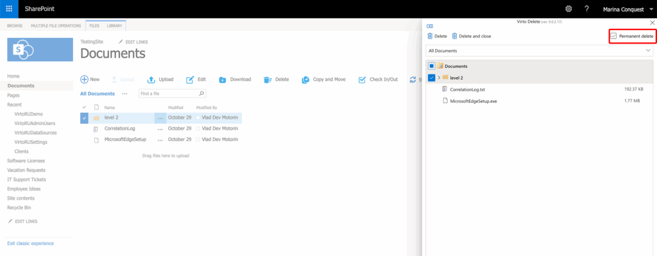Open the ellipsis next to All Documents

[x=124, y=94]
